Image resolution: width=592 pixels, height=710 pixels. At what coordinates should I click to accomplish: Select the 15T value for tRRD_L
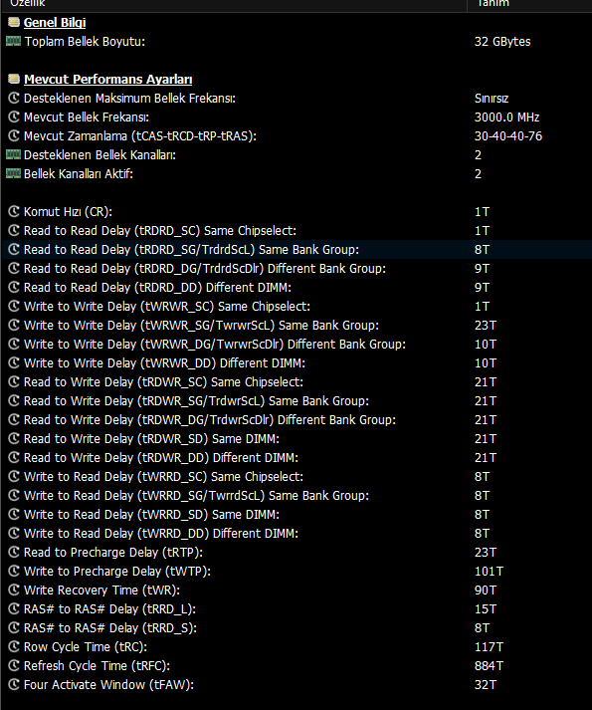486,609
